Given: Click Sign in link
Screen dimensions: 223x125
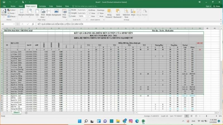Looking at the screenshot, I should (x=208, y=6).
